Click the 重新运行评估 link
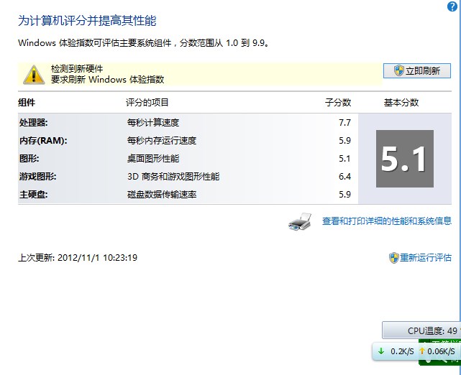Image resolution: width=461 pixels, height=375 pixels. 426,257
